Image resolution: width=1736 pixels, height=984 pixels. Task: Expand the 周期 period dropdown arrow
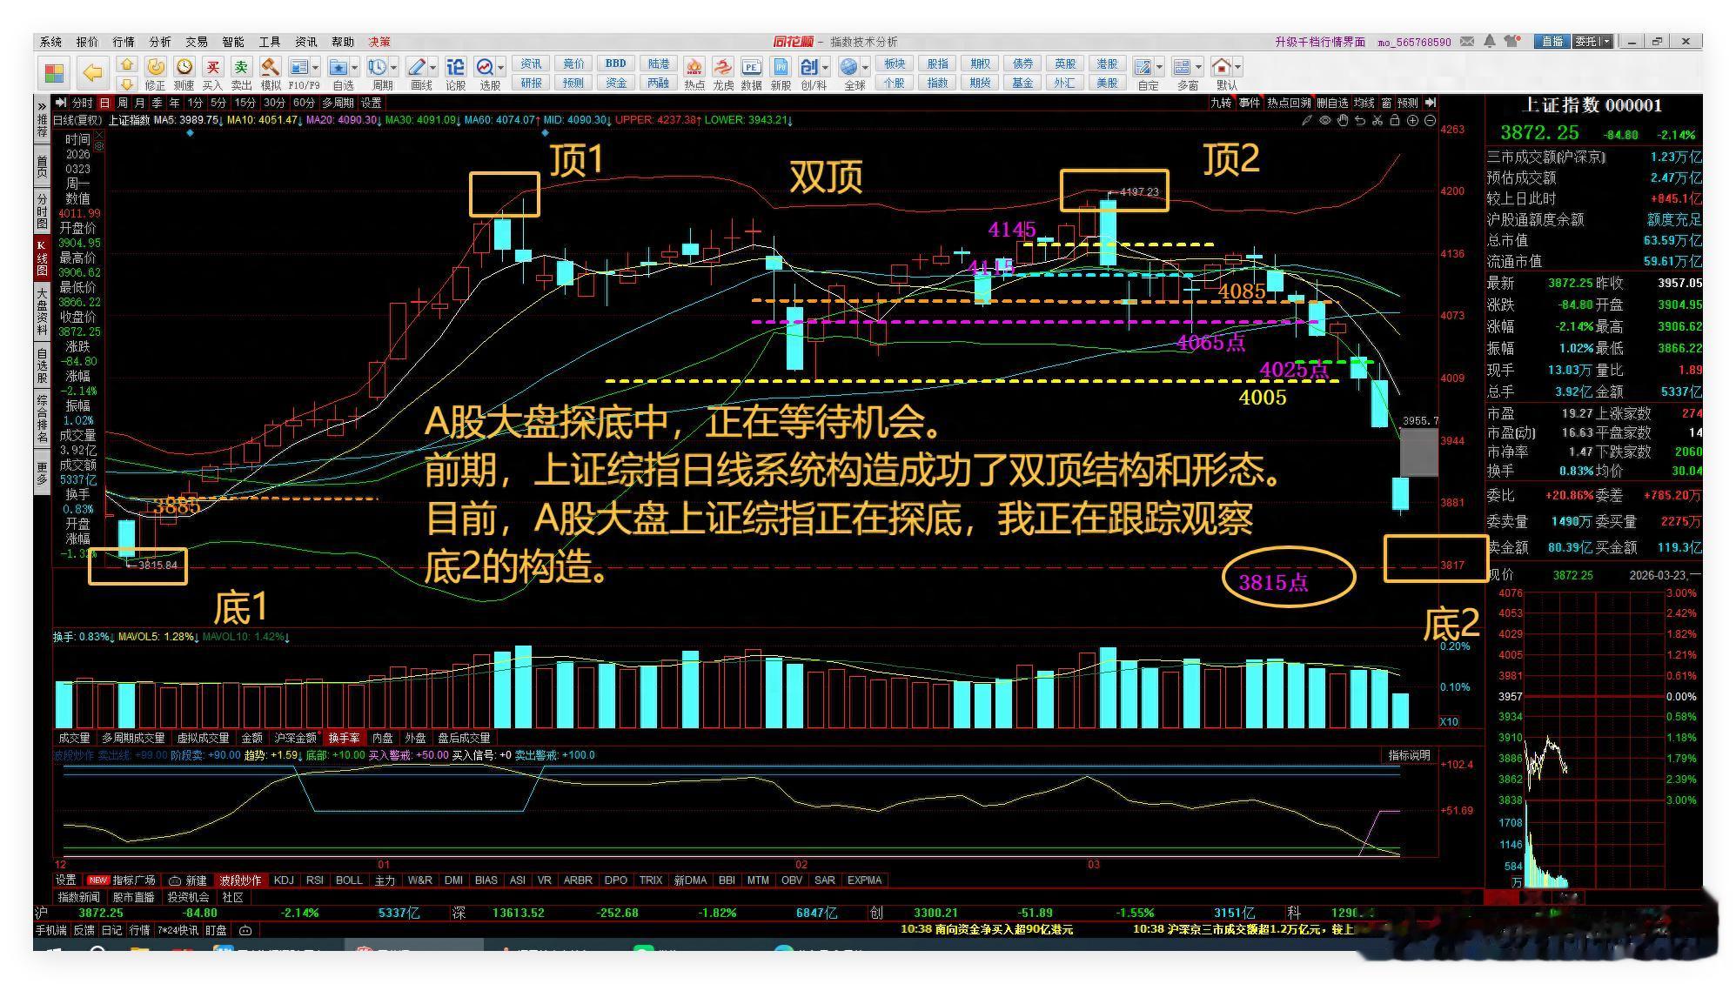pos(394,68)
